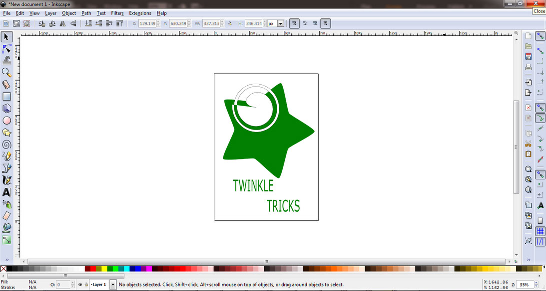Select the Selector arrow tool

(x=6, y=37)
